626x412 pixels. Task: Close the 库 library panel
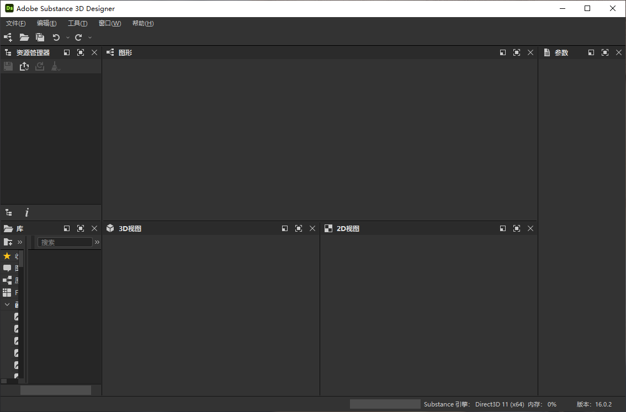click(94, 228)
